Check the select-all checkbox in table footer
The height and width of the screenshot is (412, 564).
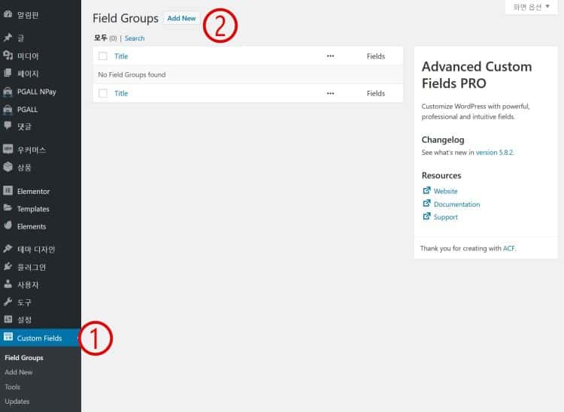pyautogui.click(x=103, y=93)
